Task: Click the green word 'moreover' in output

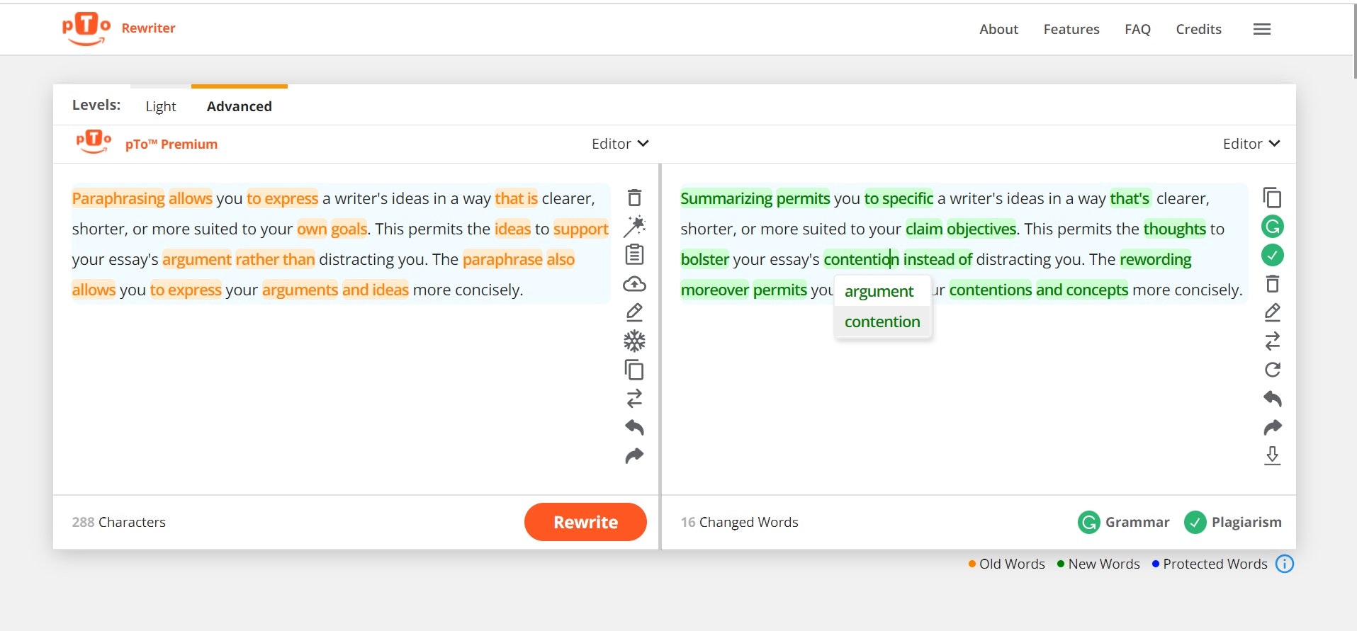Action: tap(714, 290)
